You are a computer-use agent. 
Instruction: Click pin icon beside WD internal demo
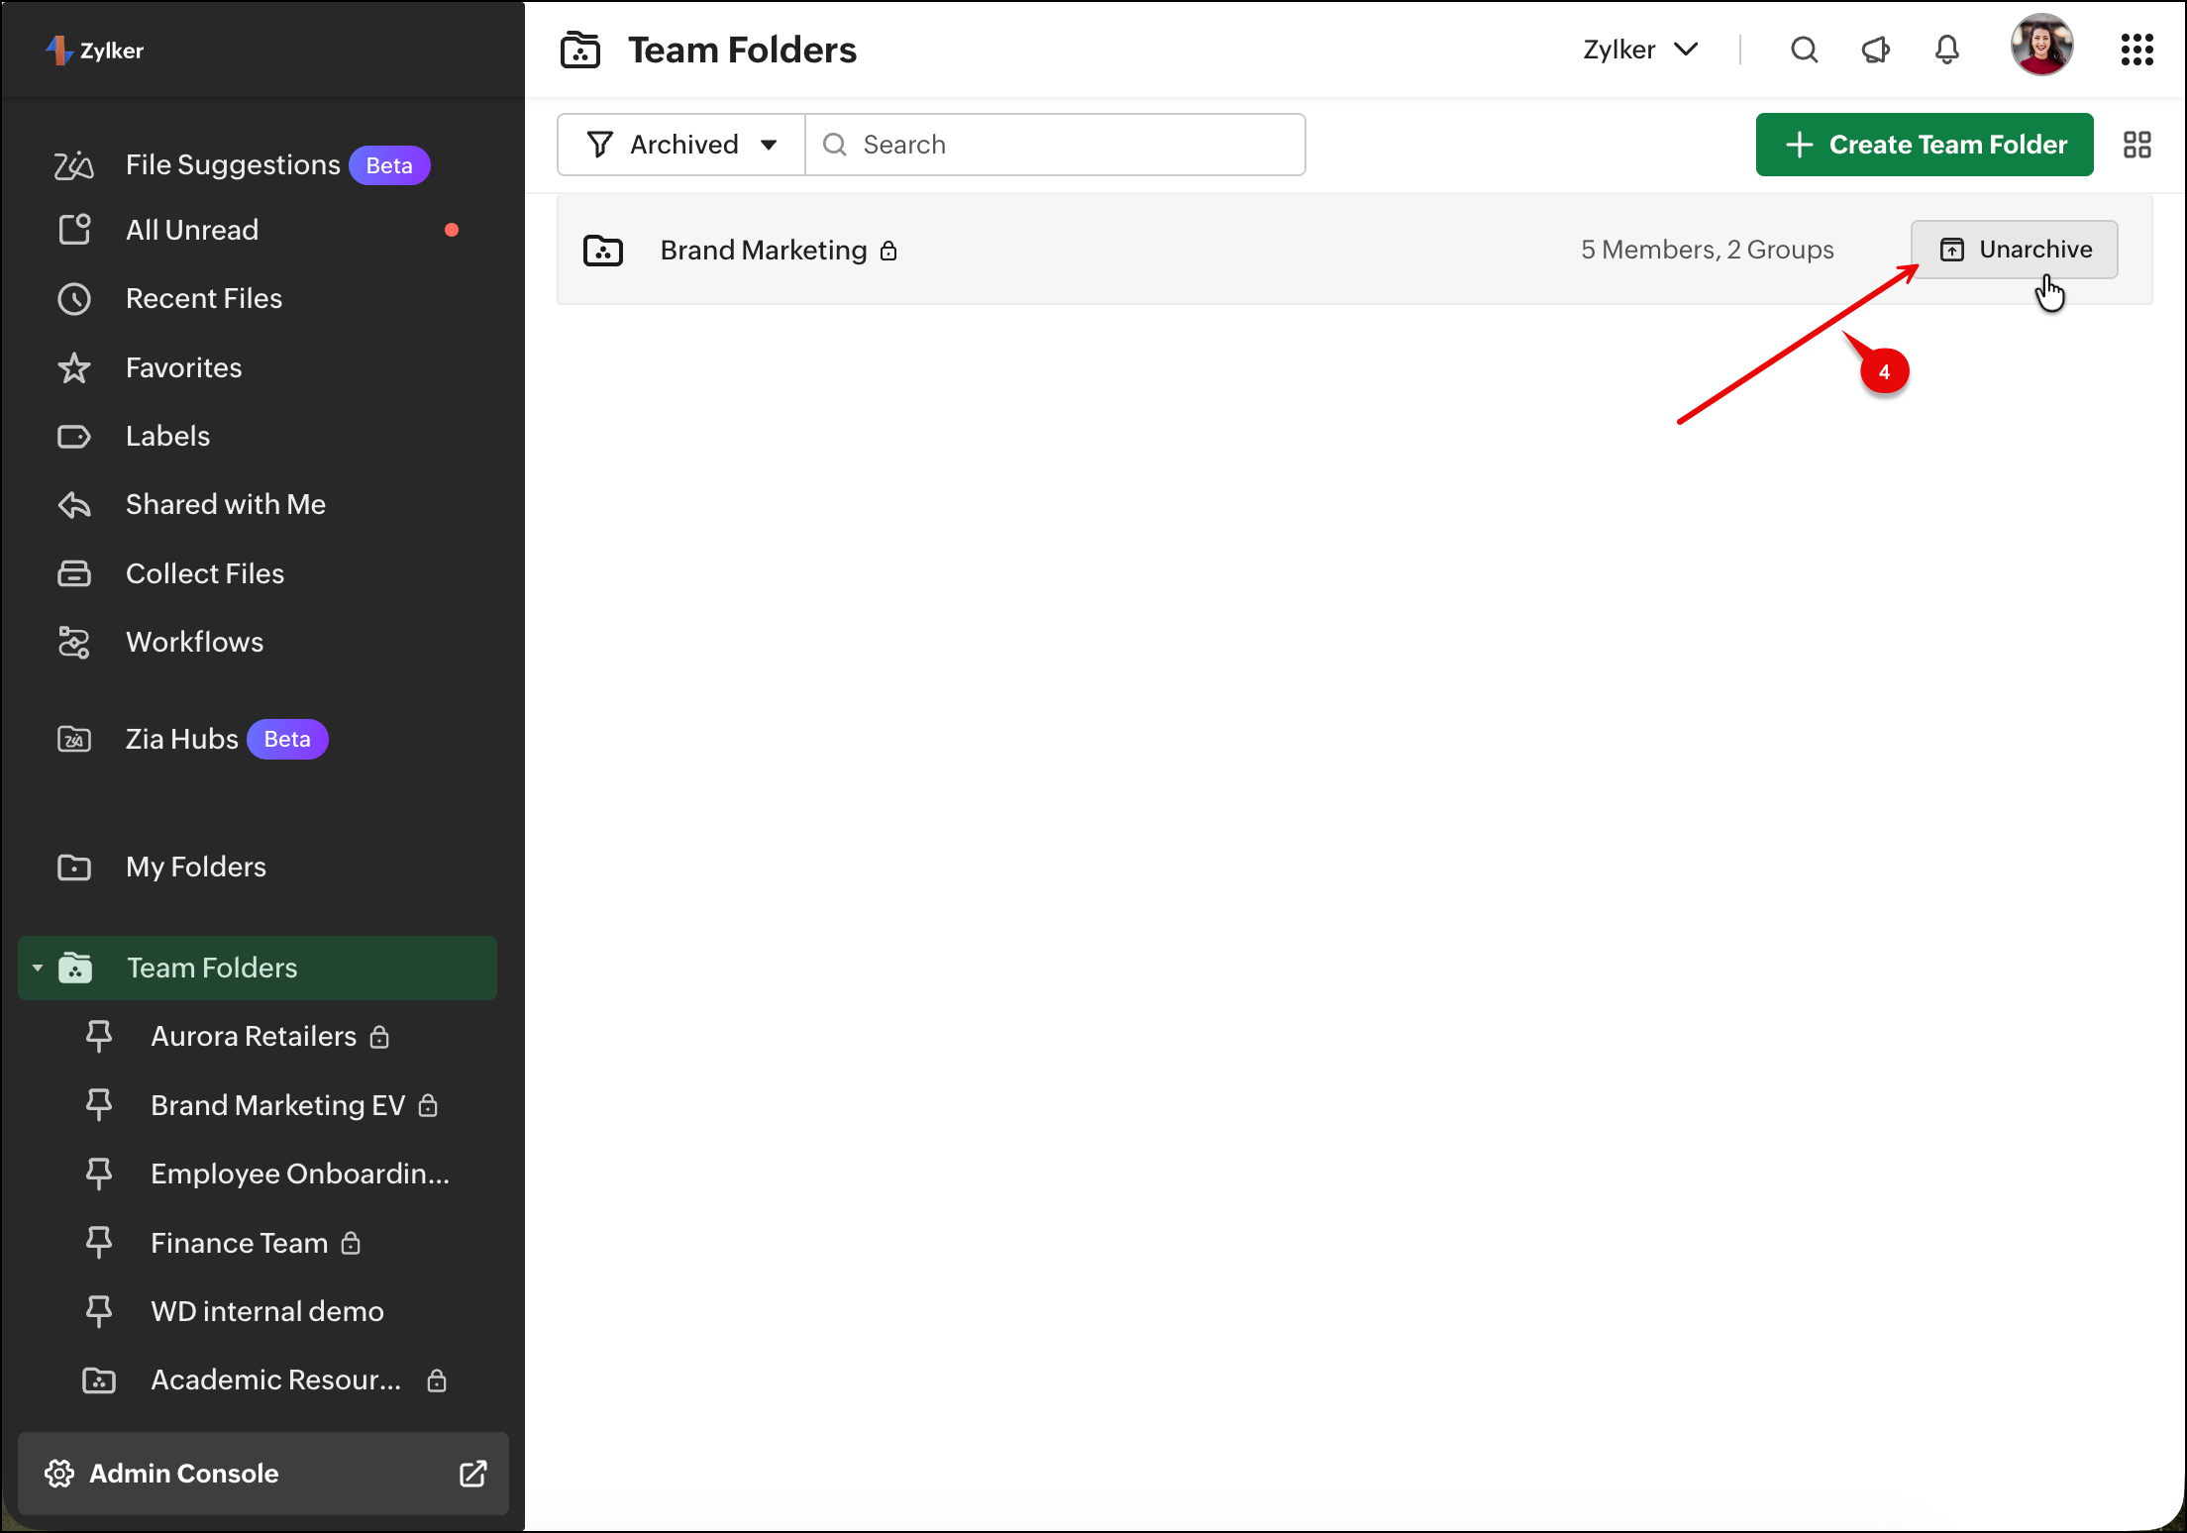point(99,1311)
